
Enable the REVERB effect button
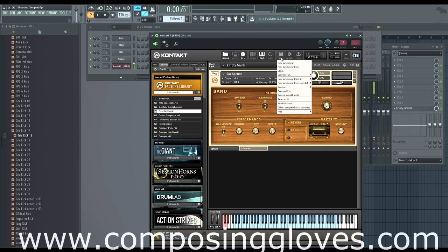pyautogui.click(x=294, y=123)
